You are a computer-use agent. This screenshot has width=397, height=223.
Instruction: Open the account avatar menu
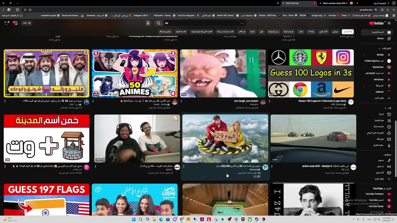7,23
